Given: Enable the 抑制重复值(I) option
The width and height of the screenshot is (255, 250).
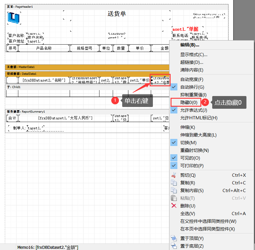Looking at the screenshot, I should pyautogui.click(x=193, y=95).
